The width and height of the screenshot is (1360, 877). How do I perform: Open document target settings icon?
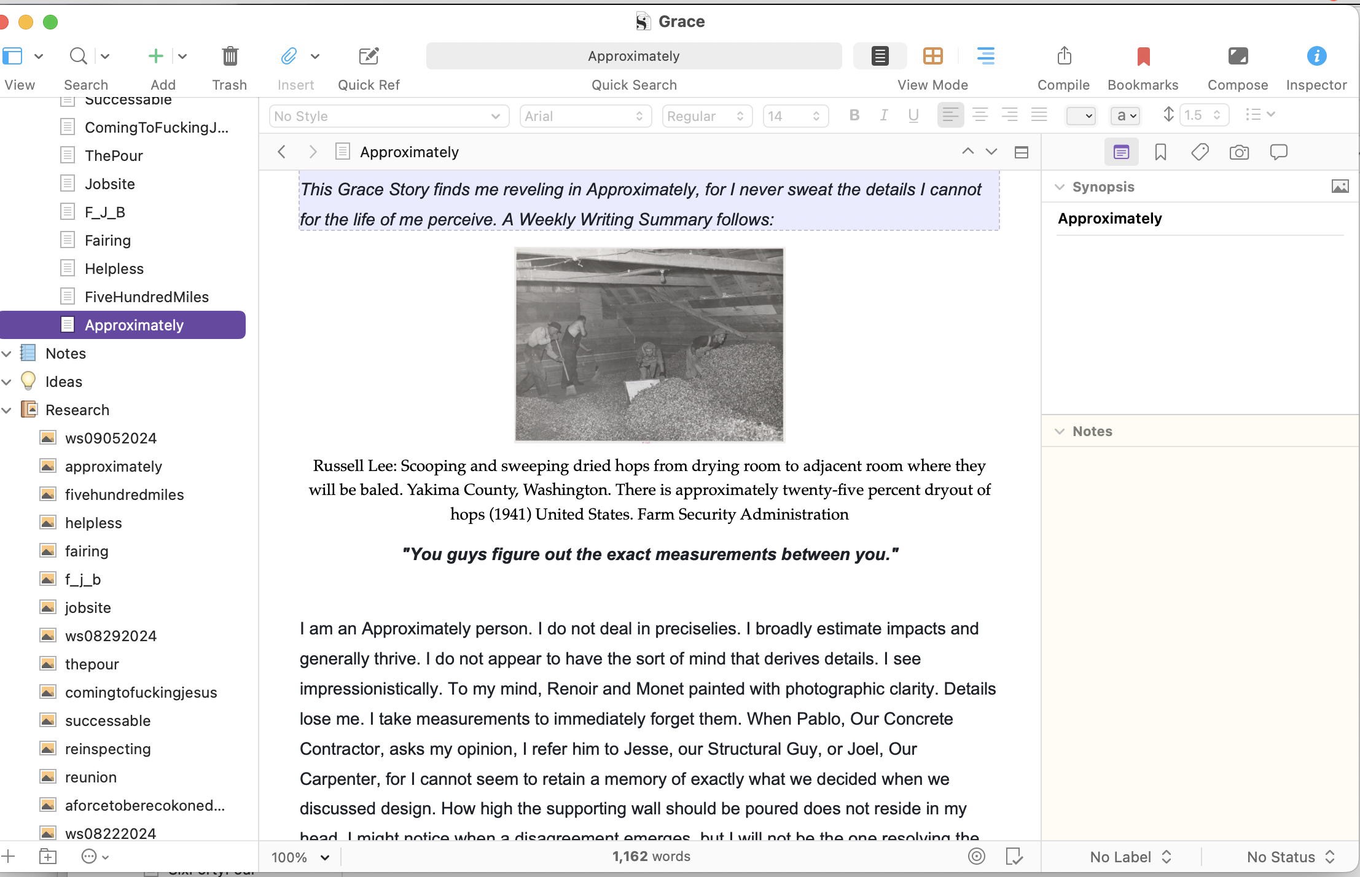(x=976, y=856)
